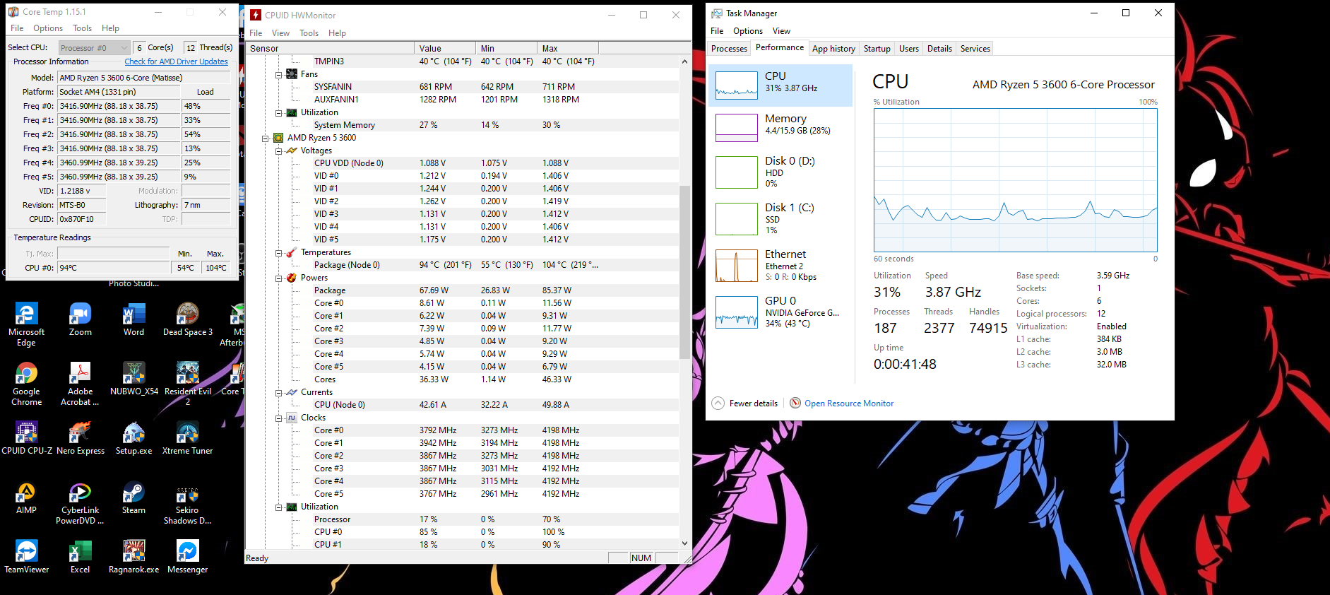Open the Tools menu in Core Temp

(82, 28)
